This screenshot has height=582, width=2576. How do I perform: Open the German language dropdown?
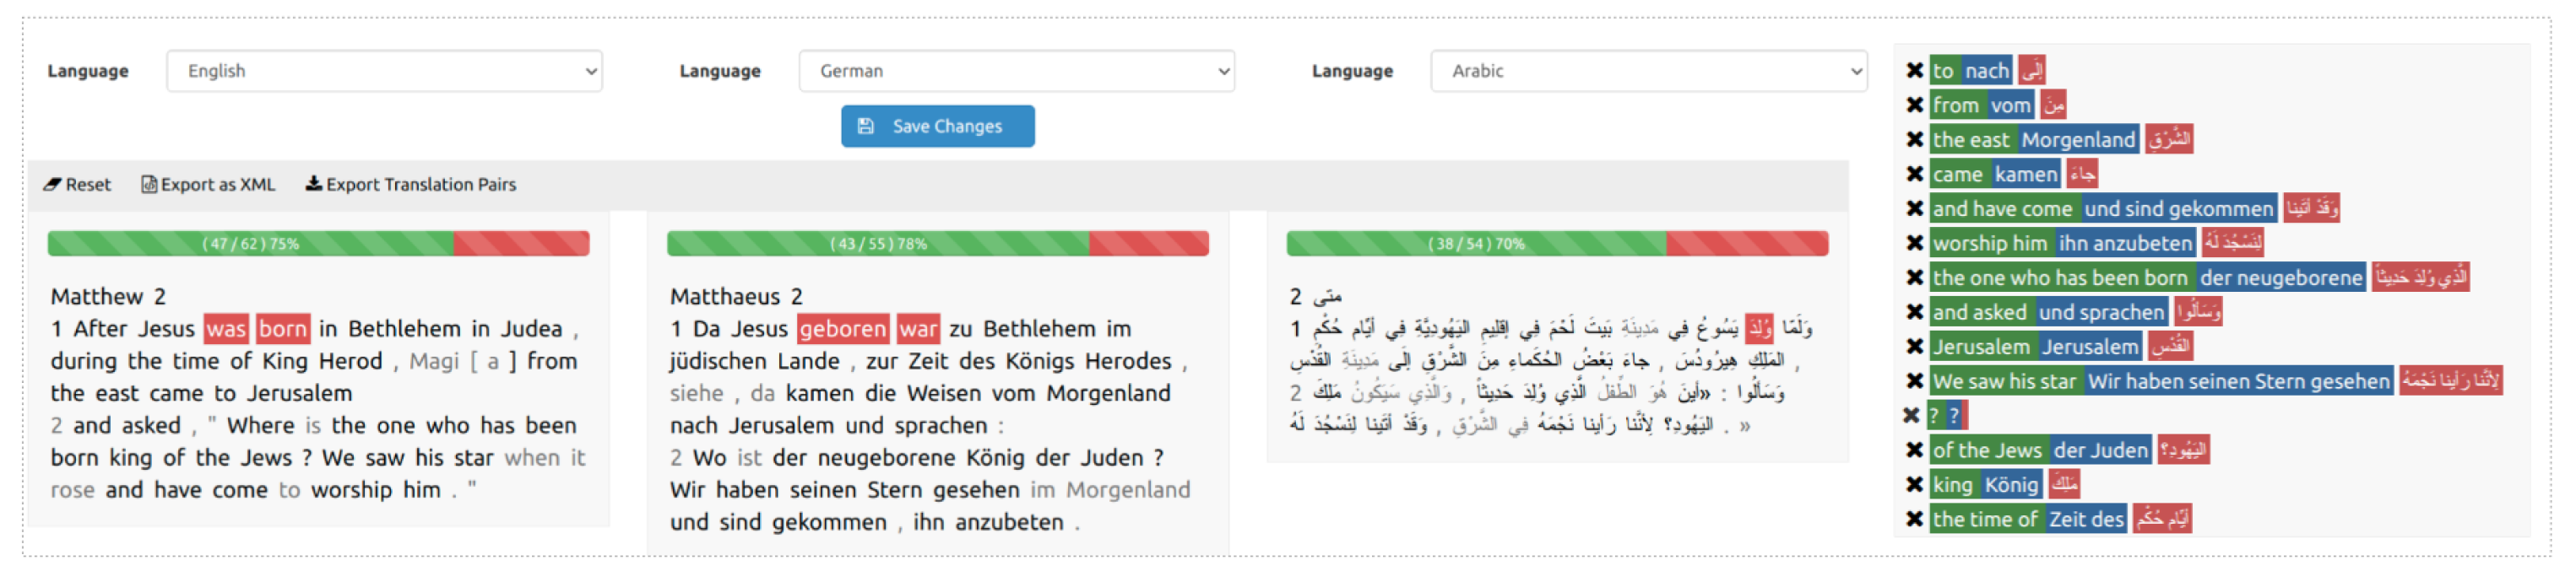coord(1016,71)
